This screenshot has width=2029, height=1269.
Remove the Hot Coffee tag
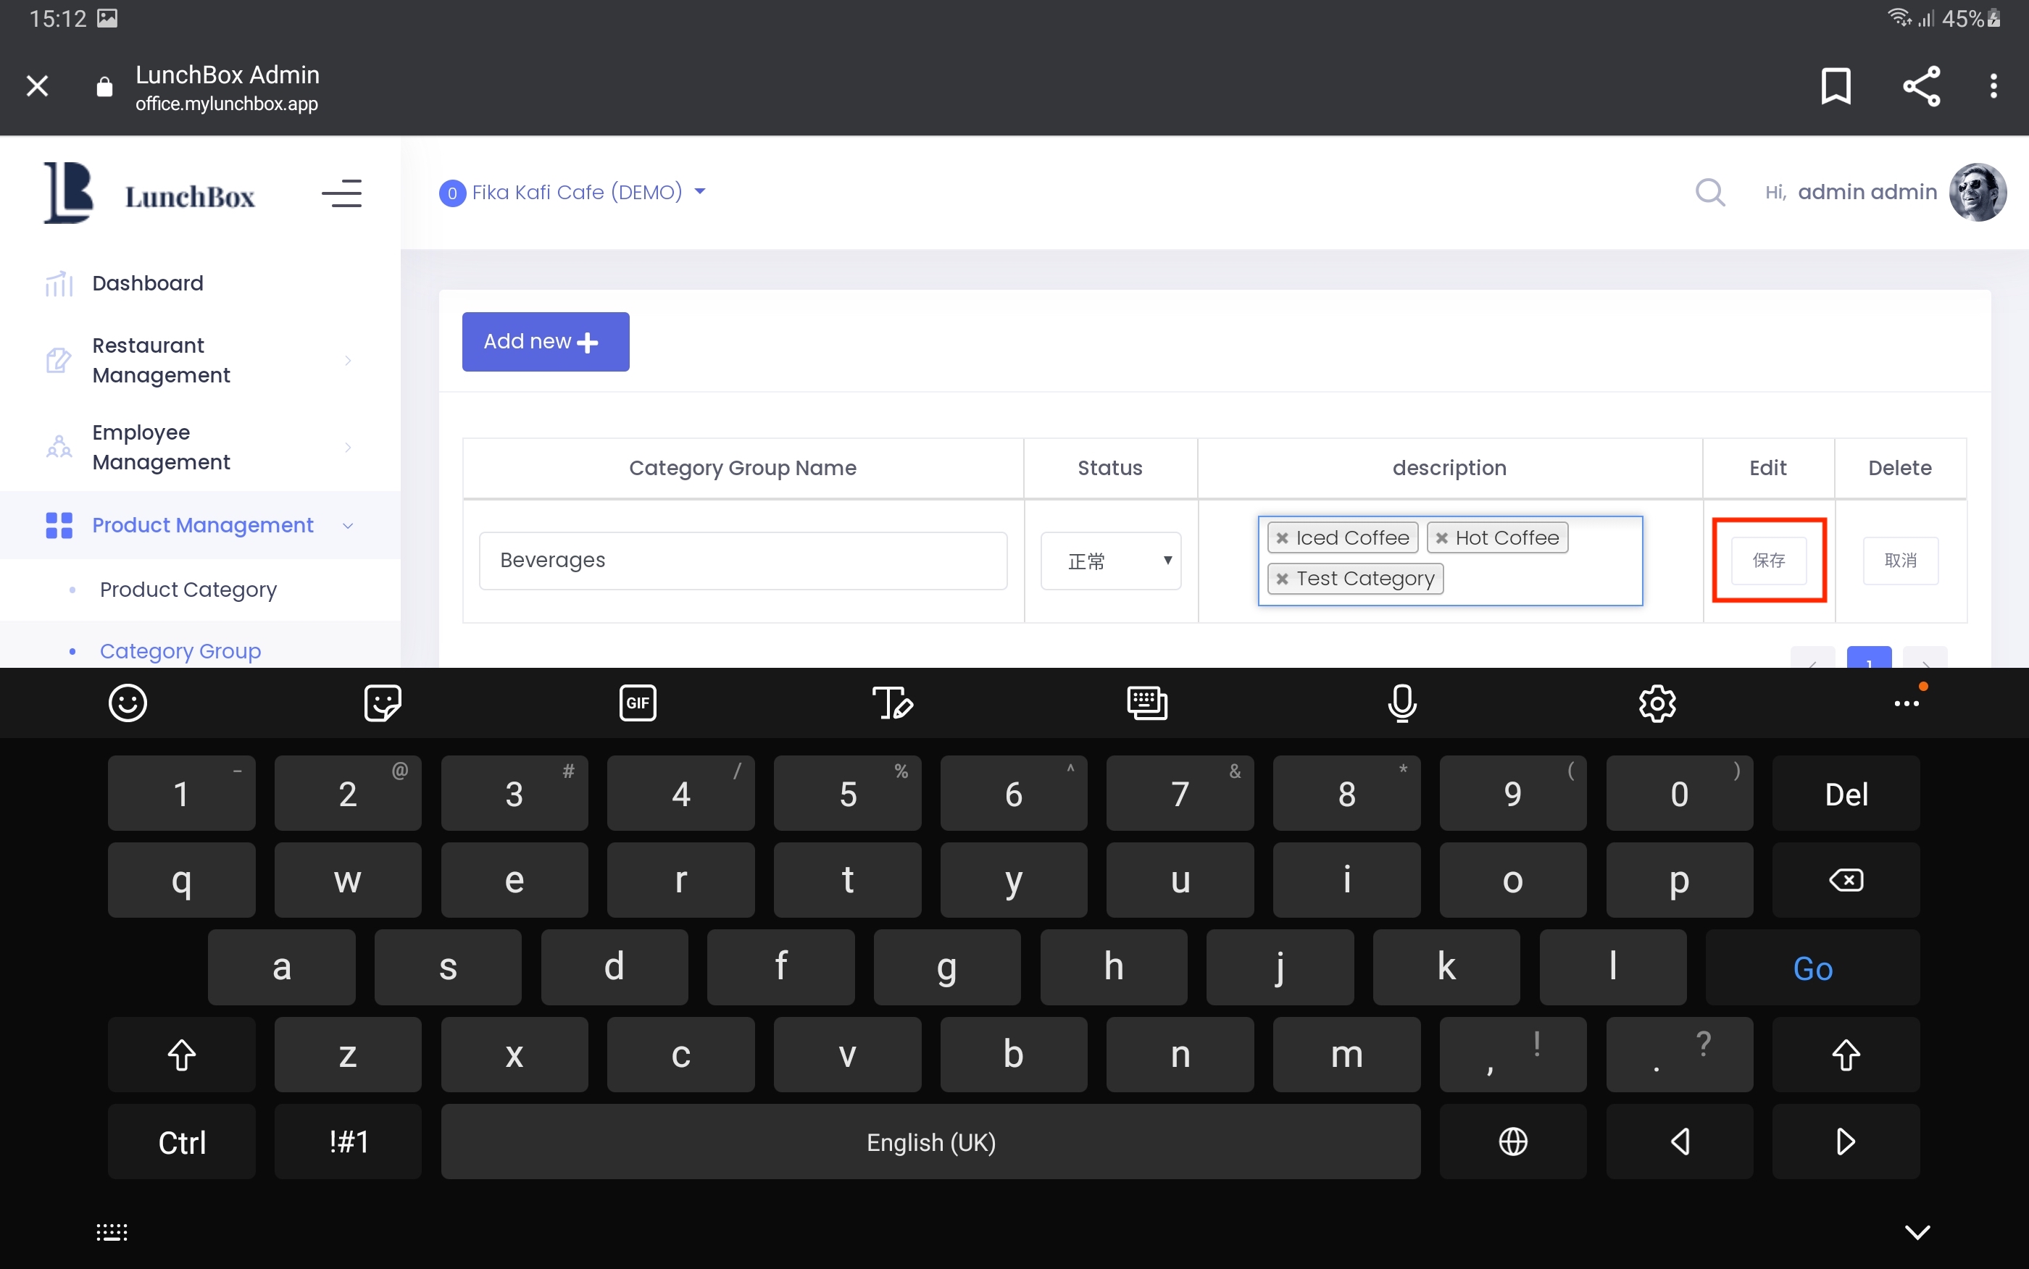1441,538
